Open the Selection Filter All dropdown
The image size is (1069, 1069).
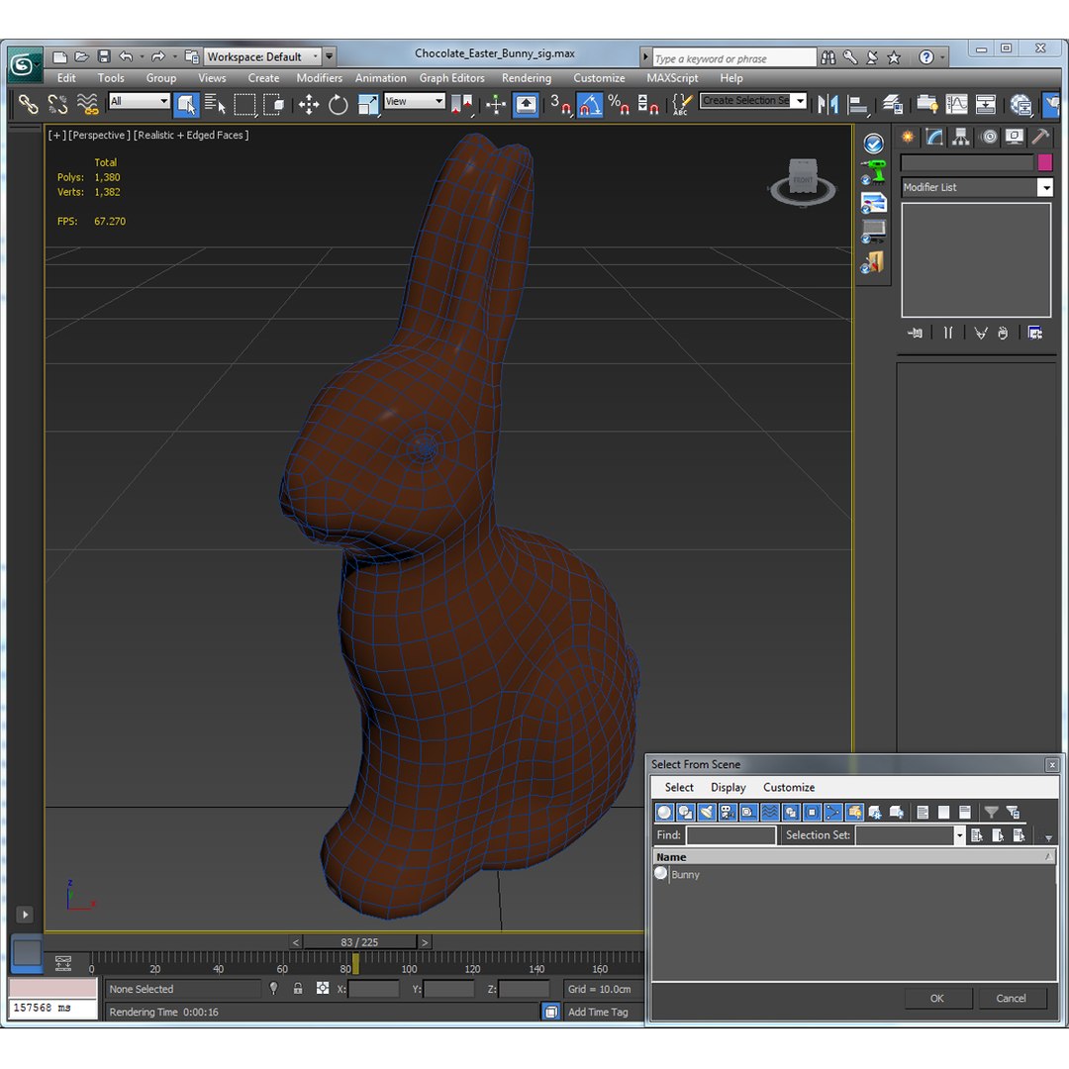click(x=140, y=101)
